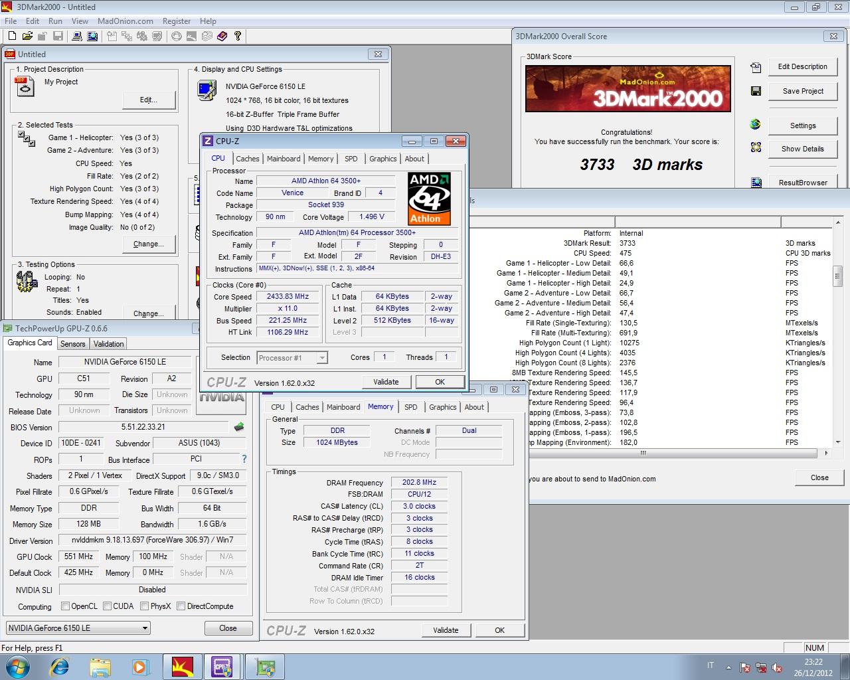The width and height of the screenshot is (850, 680).
Task: Show hidden tray icons arrow
Action: [x=728, y=668]
